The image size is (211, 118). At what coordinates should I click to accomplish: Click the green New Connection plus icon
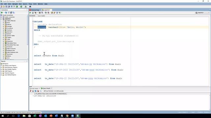[x=2, y=12]
